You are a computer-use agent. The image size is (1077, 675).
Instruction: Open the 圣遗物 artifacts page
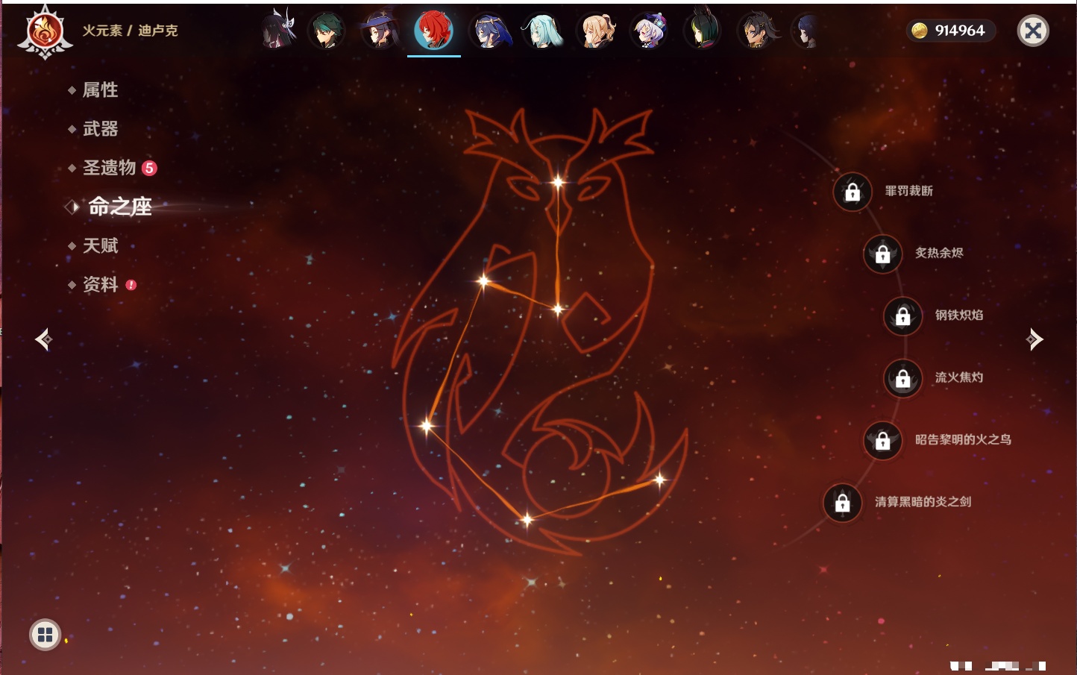tap(109, 168)
